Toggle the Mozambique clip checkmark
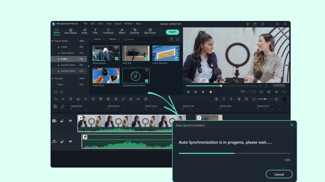Screen dimensions: 325x182 point(117,58)
